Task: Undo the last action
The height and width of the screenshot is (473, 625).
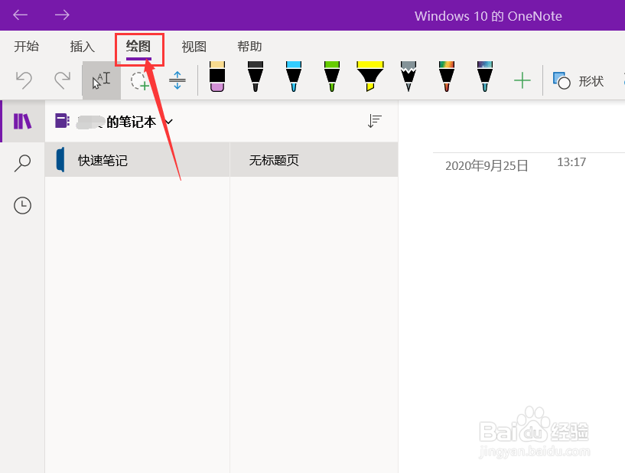Action: pyautogui.click(x=24, y=80)
